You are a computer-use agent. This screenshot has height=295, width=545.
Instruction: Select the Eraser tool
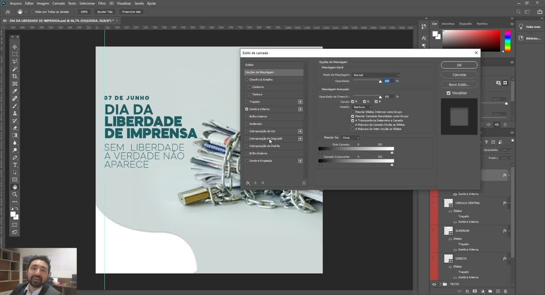[x=15, y=128]
